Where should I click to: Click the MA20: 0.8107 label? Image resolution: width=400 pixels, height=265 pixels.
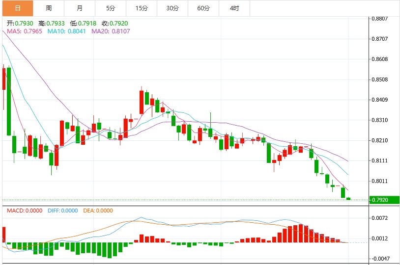111,31
